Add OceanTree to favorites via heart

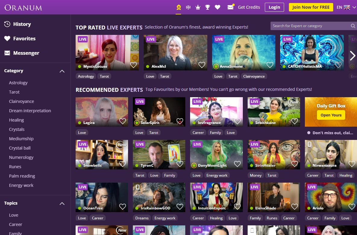[123, 206]
